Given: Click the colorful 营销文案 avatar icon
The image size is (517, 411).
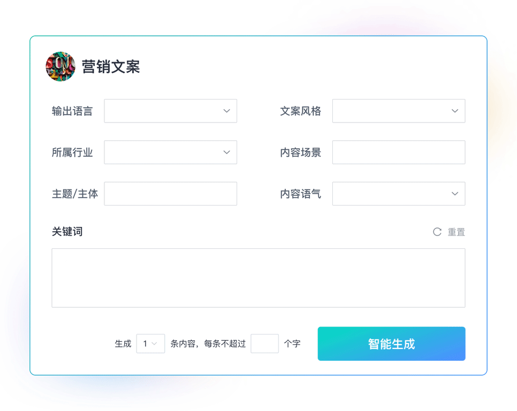Looking at the screenshot, I should (x=60, y=66).
